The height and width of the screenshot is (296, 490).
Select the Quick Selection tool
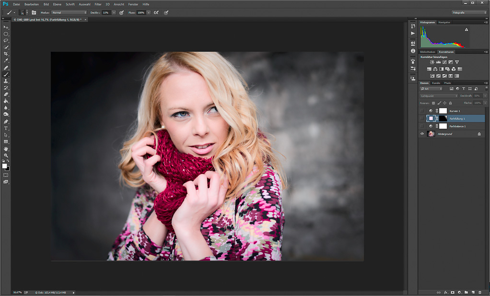(6, 47)
